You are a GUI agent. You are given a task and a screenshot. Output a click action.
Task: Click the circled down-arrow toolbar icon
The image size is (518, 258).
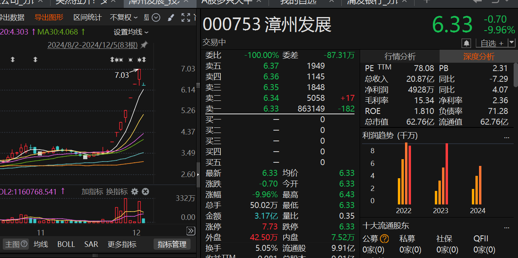(x=156, y=17)
